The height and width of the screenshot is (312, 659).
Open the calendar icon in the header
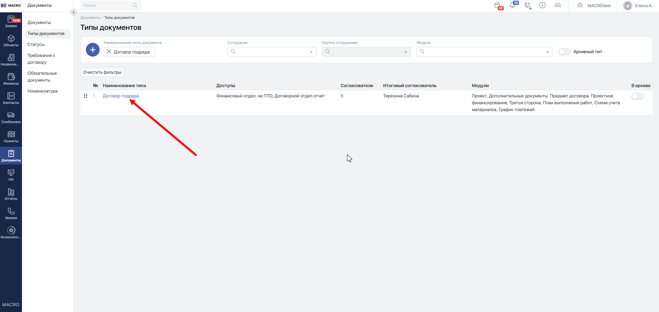click(498, 5)
